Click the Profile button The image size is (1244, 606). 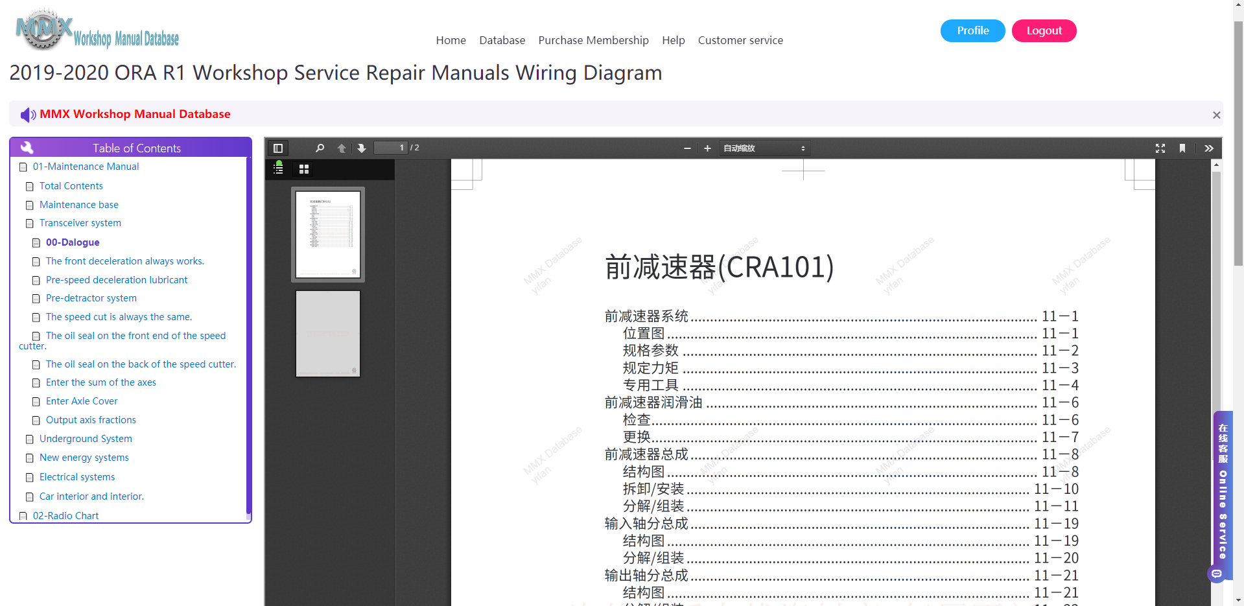972,30
